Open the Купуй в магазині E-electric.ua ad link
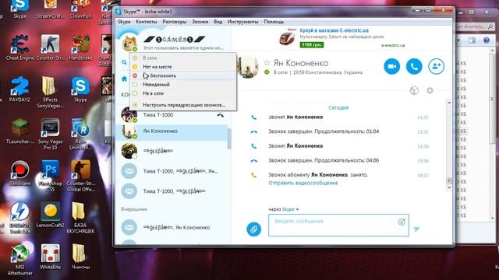The height and width of the screenshot is (280, 499). 334,30
